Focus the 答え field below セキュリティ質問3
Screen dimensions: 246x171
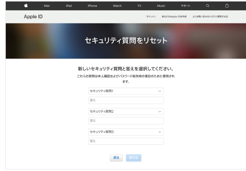126,141
